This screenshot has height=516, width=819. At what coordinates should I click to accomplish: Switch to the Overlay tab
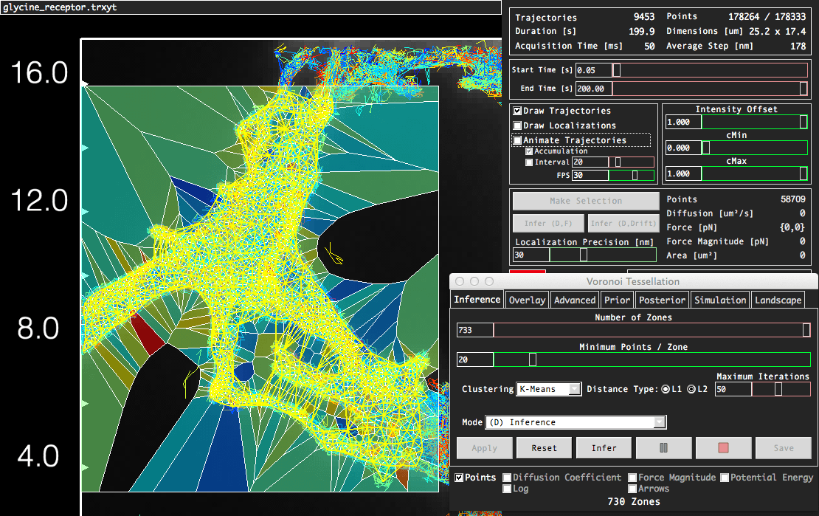(x=527, y=300)
